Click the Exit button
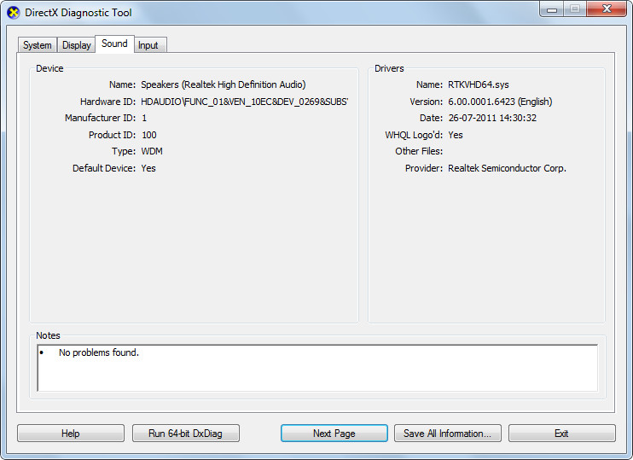 (x=562, y=434)
